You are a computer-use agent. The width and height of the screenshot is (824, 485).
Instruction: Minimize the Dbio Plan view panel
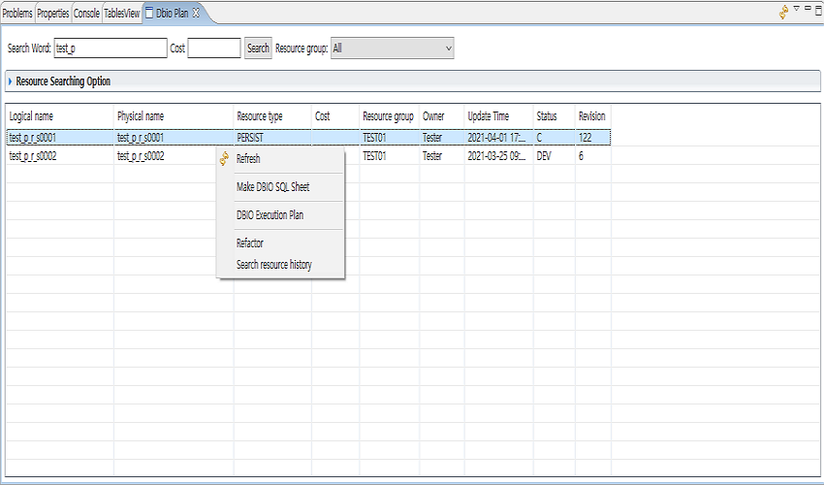click(808, 8)
